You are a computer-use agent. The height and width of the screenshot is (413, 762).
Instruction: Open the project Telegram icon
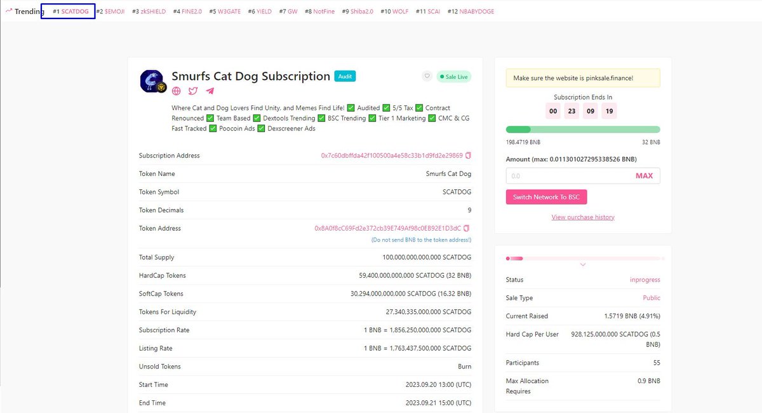(x=210, y=91)
